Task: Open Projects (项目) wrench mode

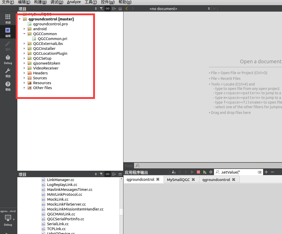Action: pyautogui.click(x=8, y=73)
